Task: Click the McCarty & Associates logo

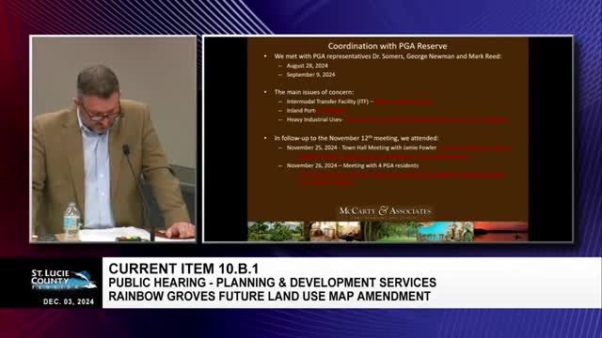Action: tap(385, 211)
